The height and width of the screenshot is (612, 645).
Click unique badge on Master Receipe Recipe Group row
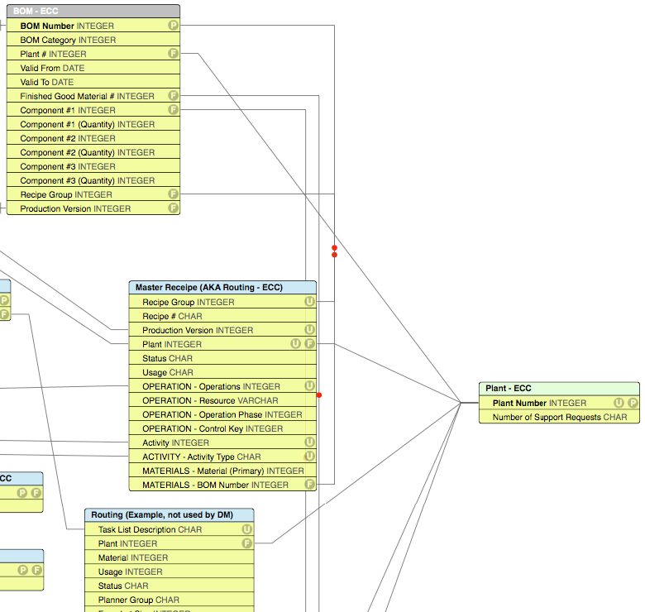coord(309,302)
